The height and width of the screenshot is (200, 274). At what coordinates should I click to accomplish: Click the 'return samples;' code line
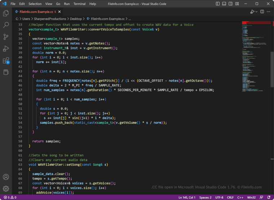click(47, 141)
